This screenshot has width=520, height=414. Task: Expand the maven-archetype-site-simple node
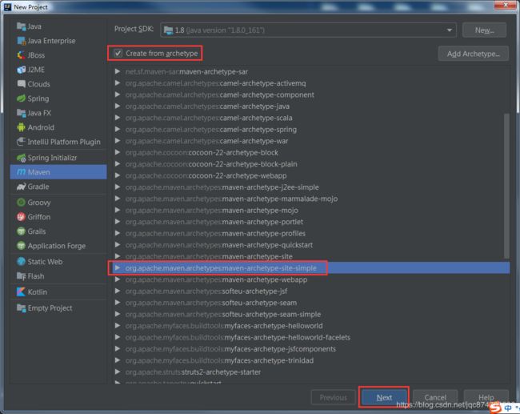point(118,267)
